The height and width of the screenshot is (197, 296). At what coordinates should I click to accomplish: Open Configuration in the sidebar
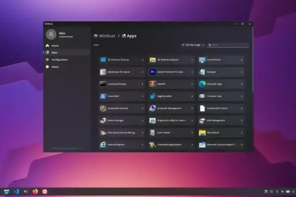tap(67, 60)
